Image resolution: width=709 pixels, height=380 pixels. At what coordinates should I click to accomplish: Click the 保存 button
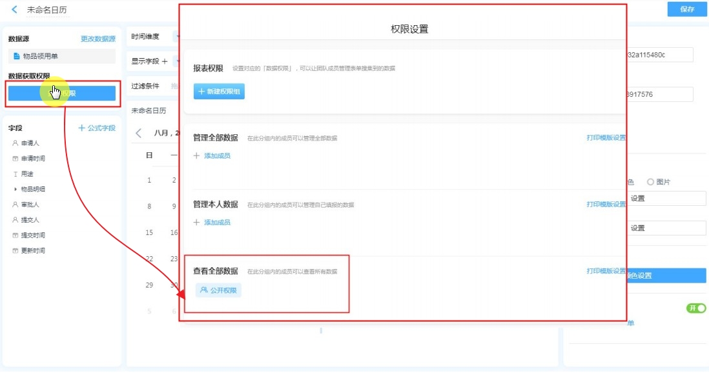pyautogui.click(x=687, y=10)
